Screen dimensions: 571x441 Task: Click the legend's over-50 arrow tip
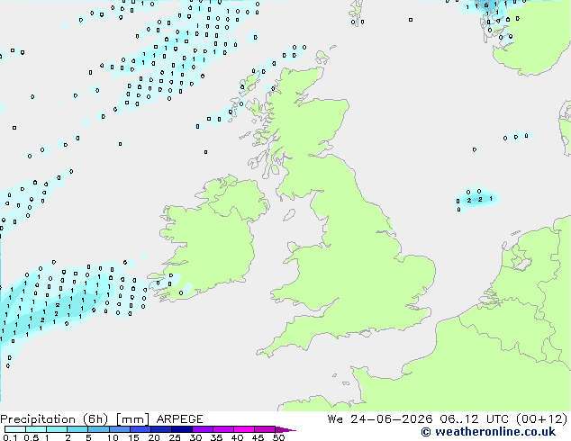pyautogui.click(x=285, y=429)
